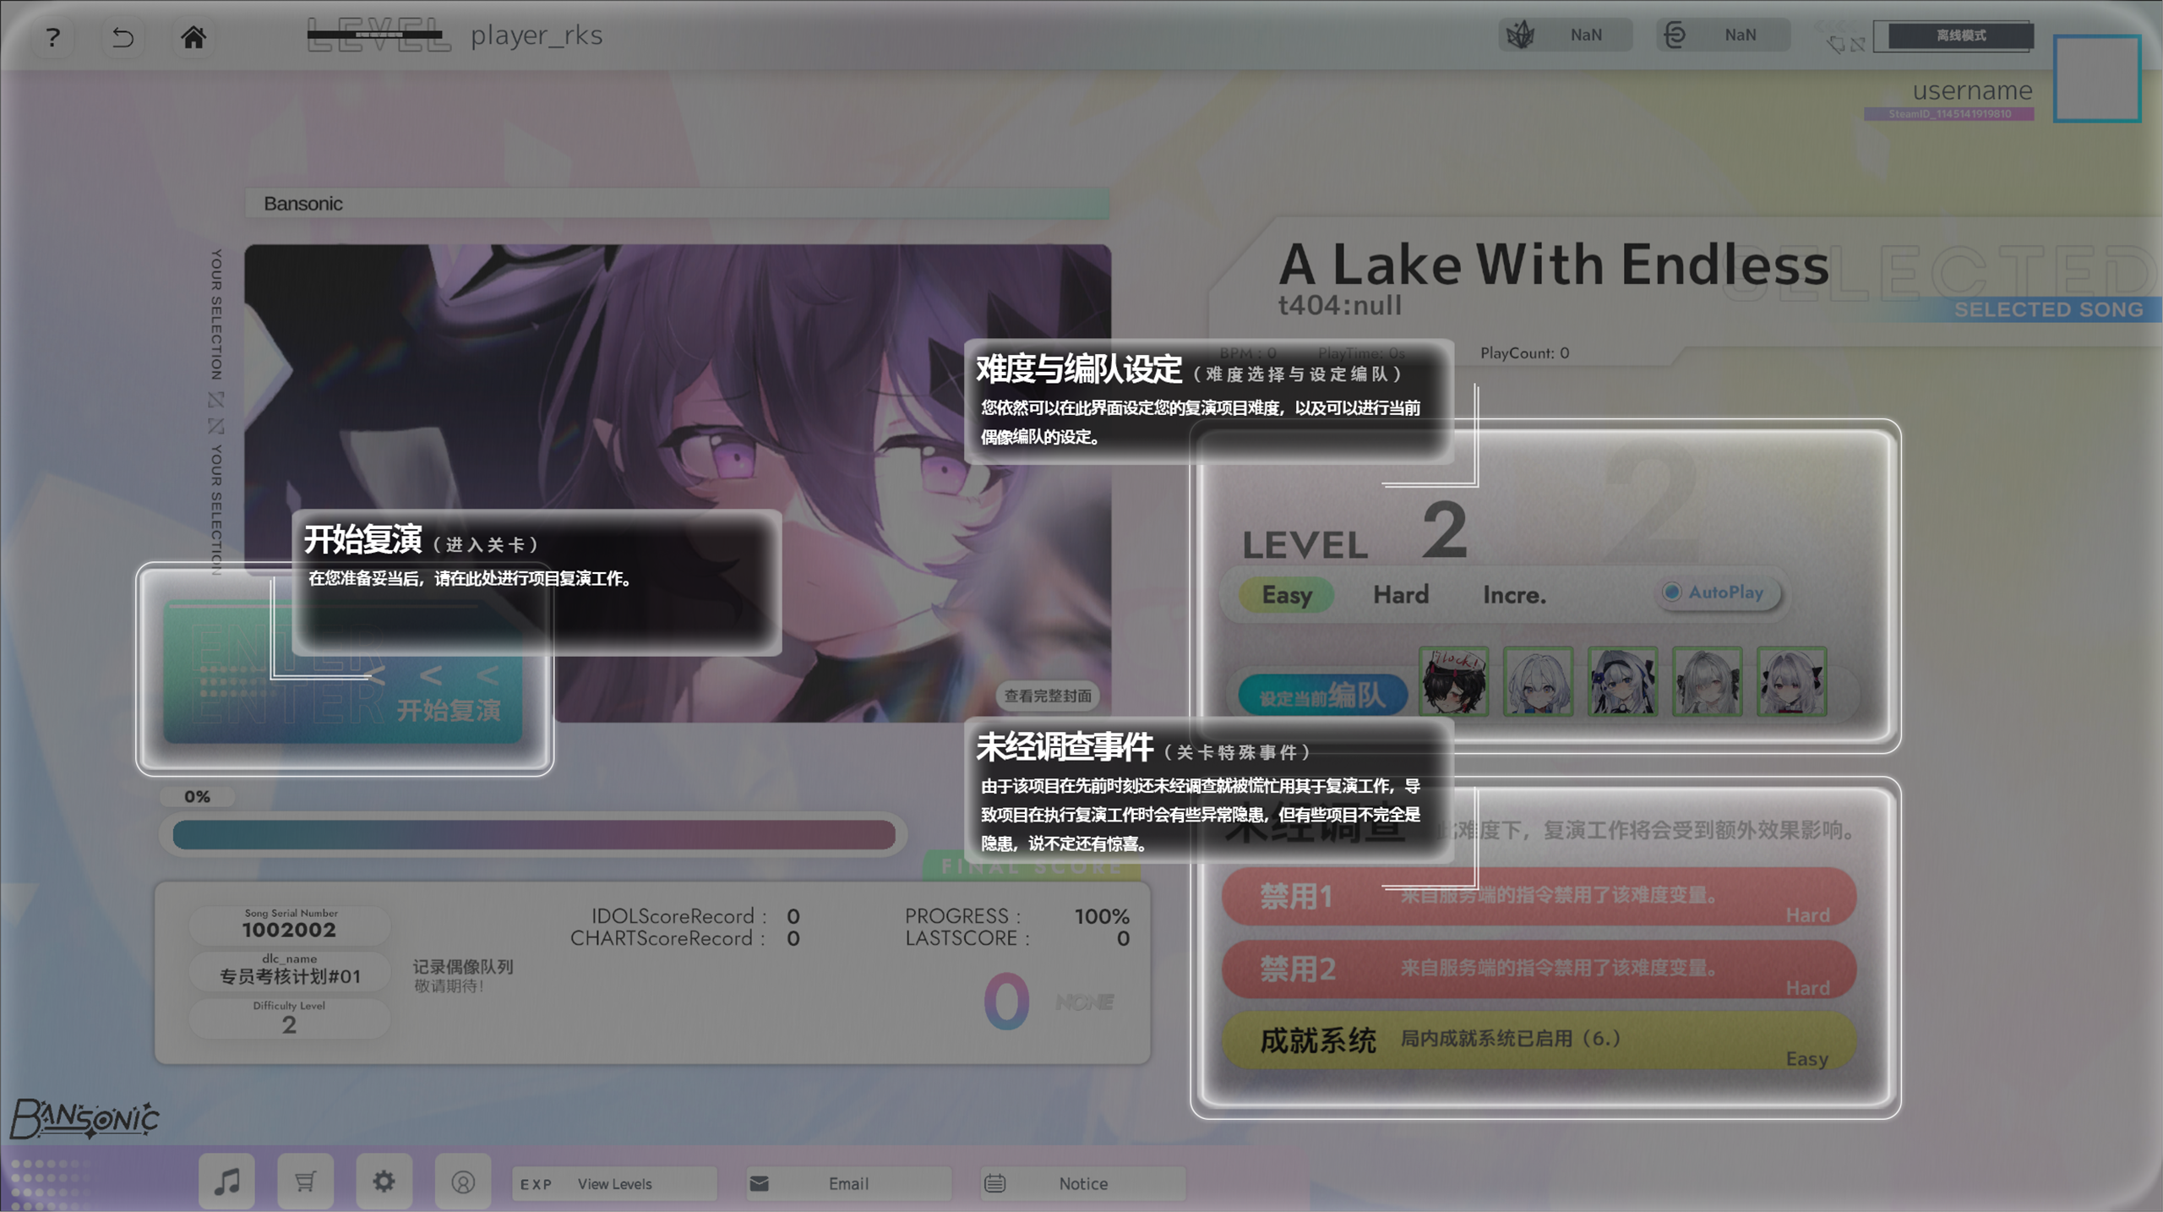Select the idol with blue flower hairpiece
Viewport: 2163px width, 1212px height.
tap(1622, 681)
